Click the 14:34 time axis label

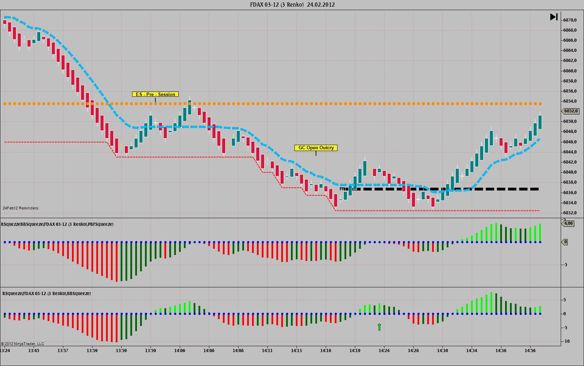pyautogui.click(x=472, y=351)
